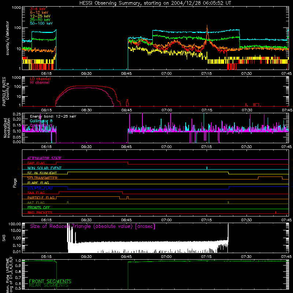Click the 'PARTICLE FLAG' label

click(41, 197)
